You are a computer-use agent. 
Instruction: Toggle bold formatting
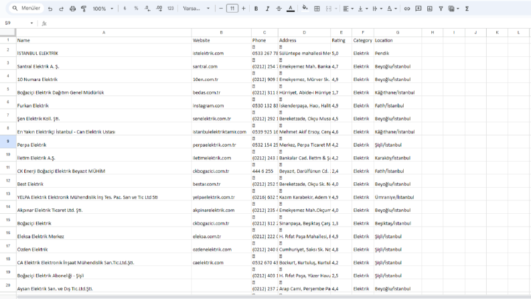[256, 9]
